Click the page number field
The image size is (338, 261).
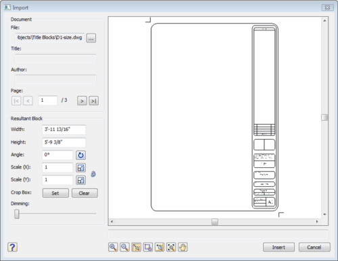[48, 100]
